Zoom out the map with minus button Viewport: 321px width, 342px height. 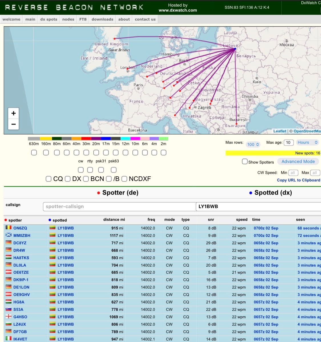(13, 124)
